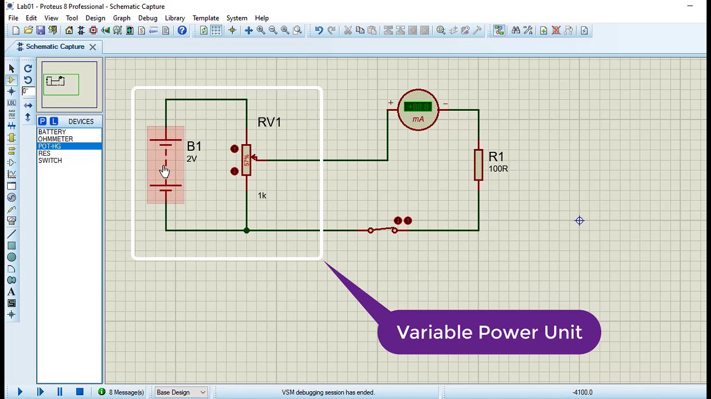Click the L library button
The width and height of the screenshot is (711, 399).
tap(54, 121)
